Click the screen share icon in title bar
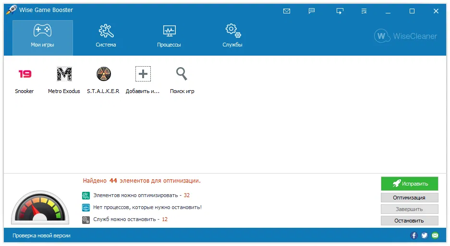The height and width of the screenshot is (246, 450). (x=340, y=11)
